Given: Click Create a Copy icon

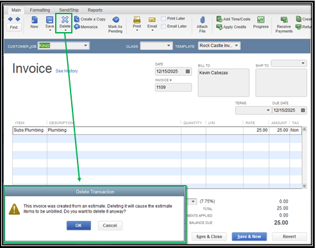Looking at the screenshot, I should pos(77,19).
